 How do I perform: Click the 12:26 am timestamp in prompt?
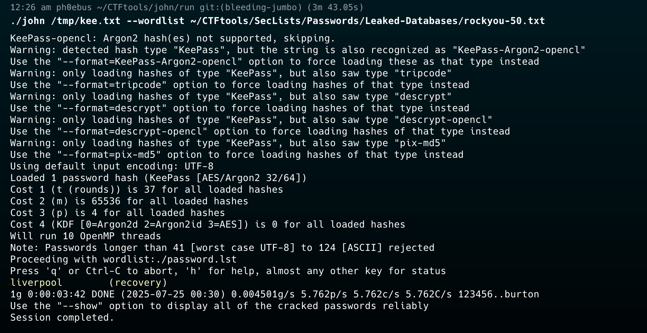(x=31, y=7)
